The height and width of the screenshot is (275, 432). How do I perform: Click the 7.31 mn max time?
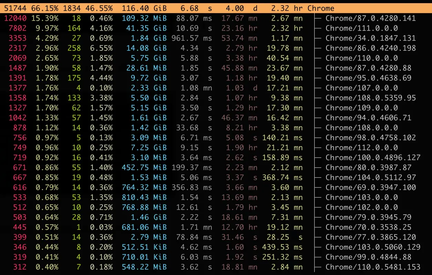287,218
